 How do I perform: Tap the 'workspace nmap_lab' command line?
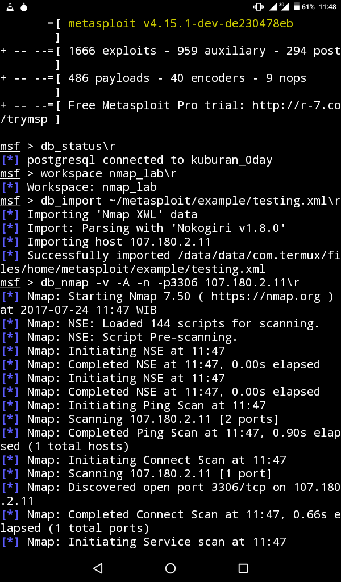tap(88, 174)
